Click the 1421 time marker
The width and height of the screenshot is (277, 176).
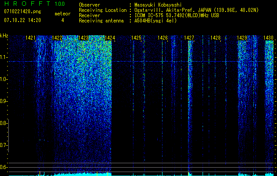[x=30, y=37]
